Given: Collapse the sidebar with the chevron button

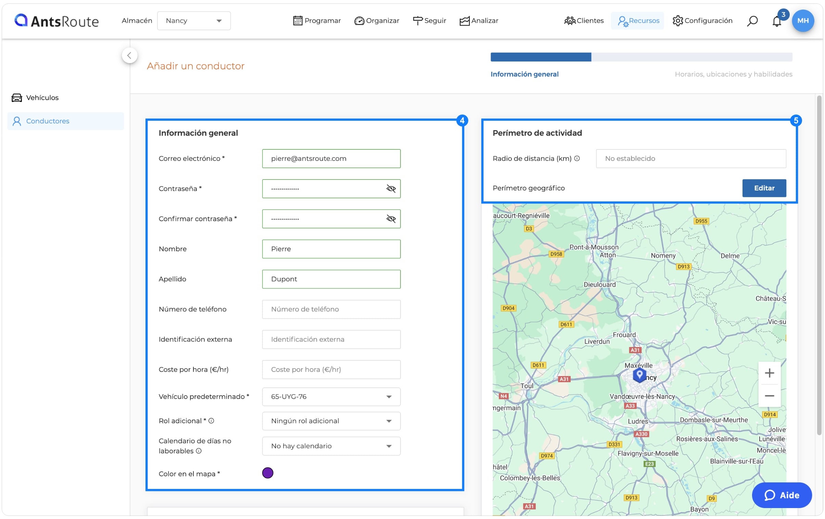Looking at the screenshot, I should click(x=129, y=55).
